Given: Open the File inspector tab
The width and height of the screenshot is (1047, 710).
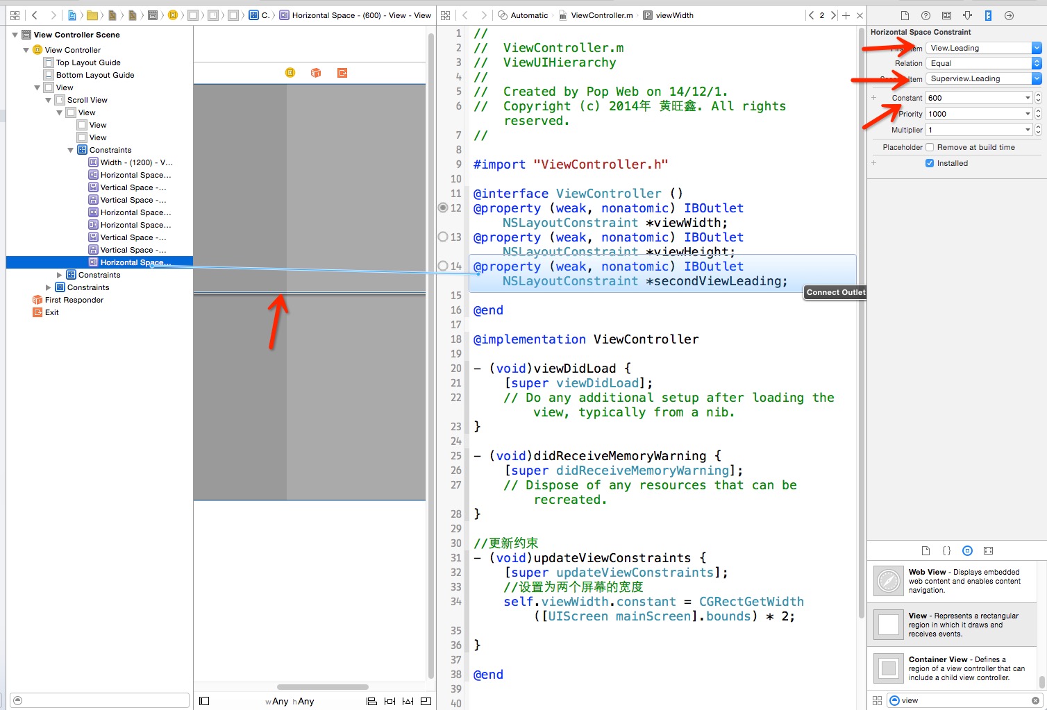Looking at the screenshot, I should (x=905, y=15).
